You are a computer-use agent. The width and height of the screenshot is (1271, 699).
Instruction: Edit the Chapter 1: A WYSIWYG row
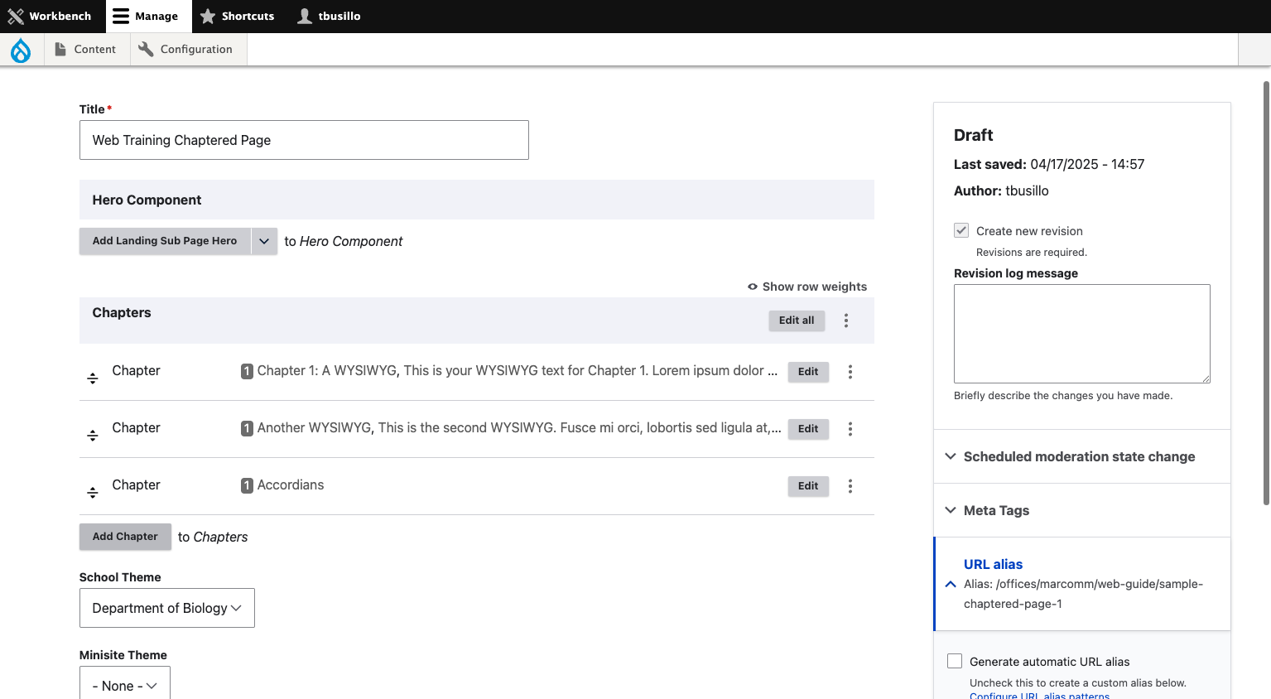click(808, 372)
